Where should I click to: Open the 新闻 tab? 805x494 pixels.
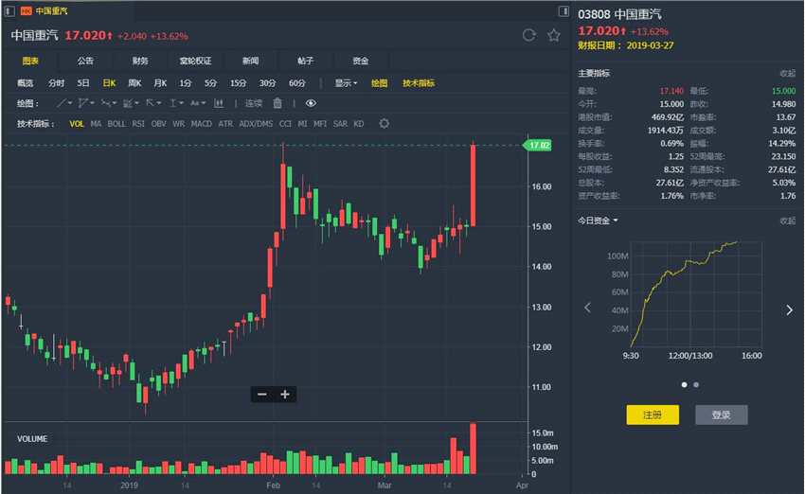coord(250,61)
